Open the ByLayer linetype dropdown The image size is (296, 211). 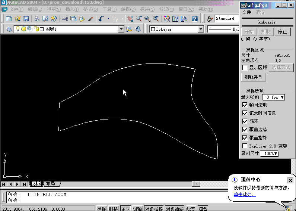click(223, 29)
